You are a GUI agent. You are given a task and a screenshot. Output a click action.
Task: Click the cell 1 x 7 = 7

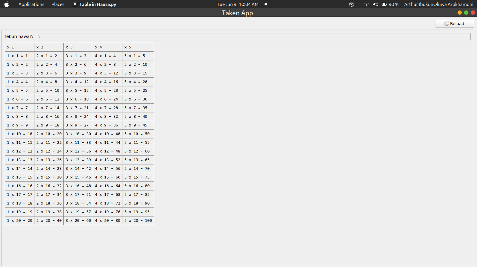point(20,108)
